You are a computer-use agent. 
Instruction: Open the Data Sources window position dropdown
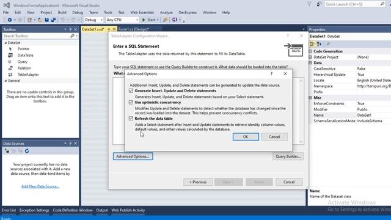click(65, 144)
